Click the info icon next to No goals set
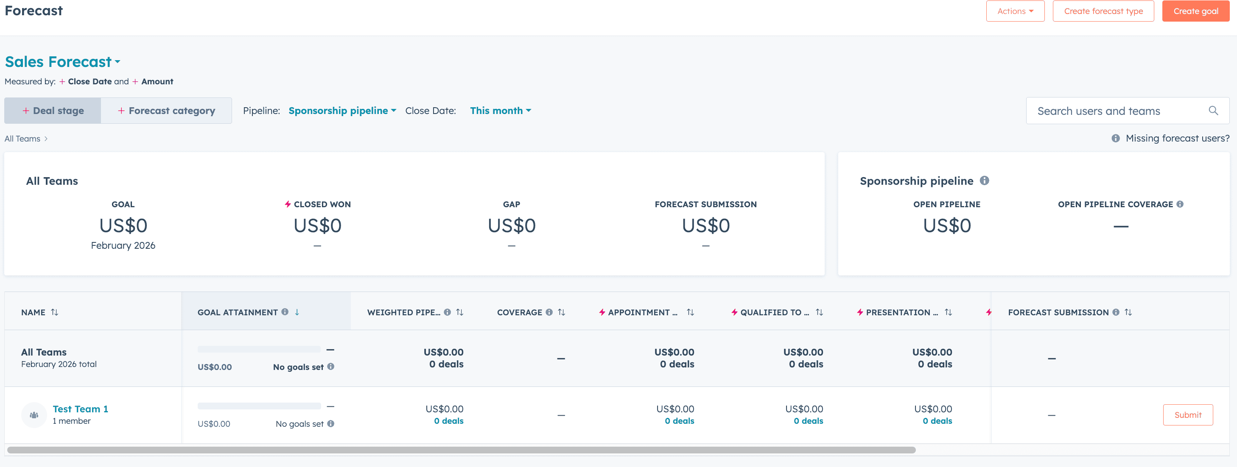This screenshot has height=467, width=1237. pos(330,367)
